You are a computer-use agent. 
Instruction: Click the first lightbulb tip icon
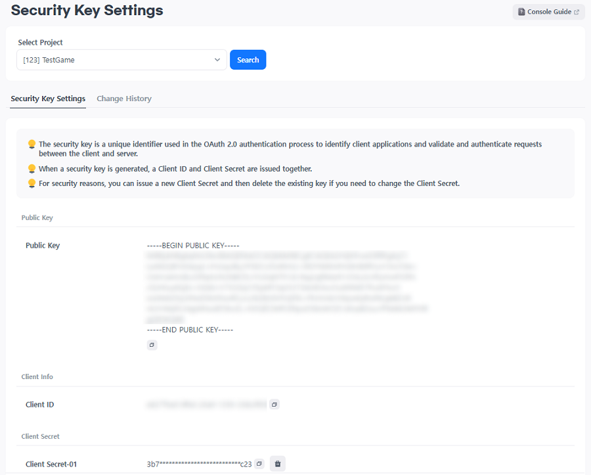click(32, 144)
